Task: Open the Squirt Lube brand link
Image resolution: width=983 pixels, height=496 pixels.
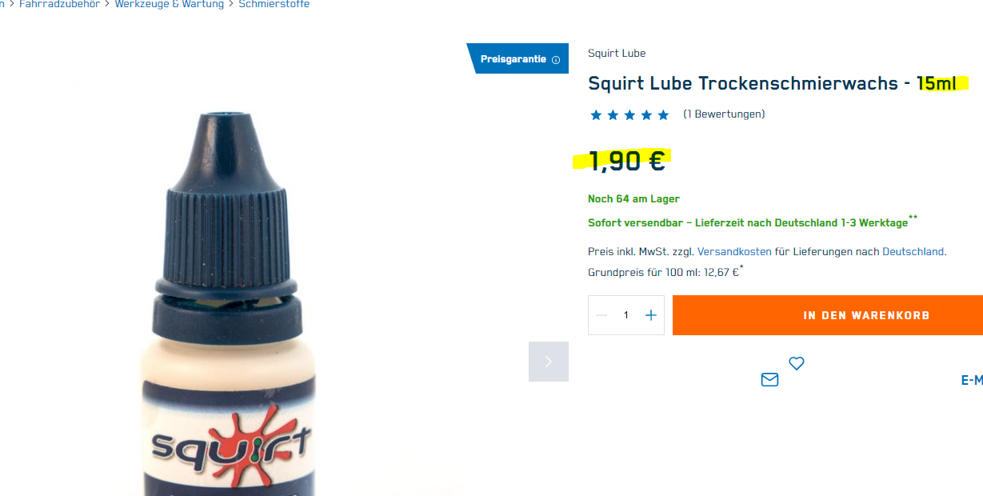Action: coord(617,54)
